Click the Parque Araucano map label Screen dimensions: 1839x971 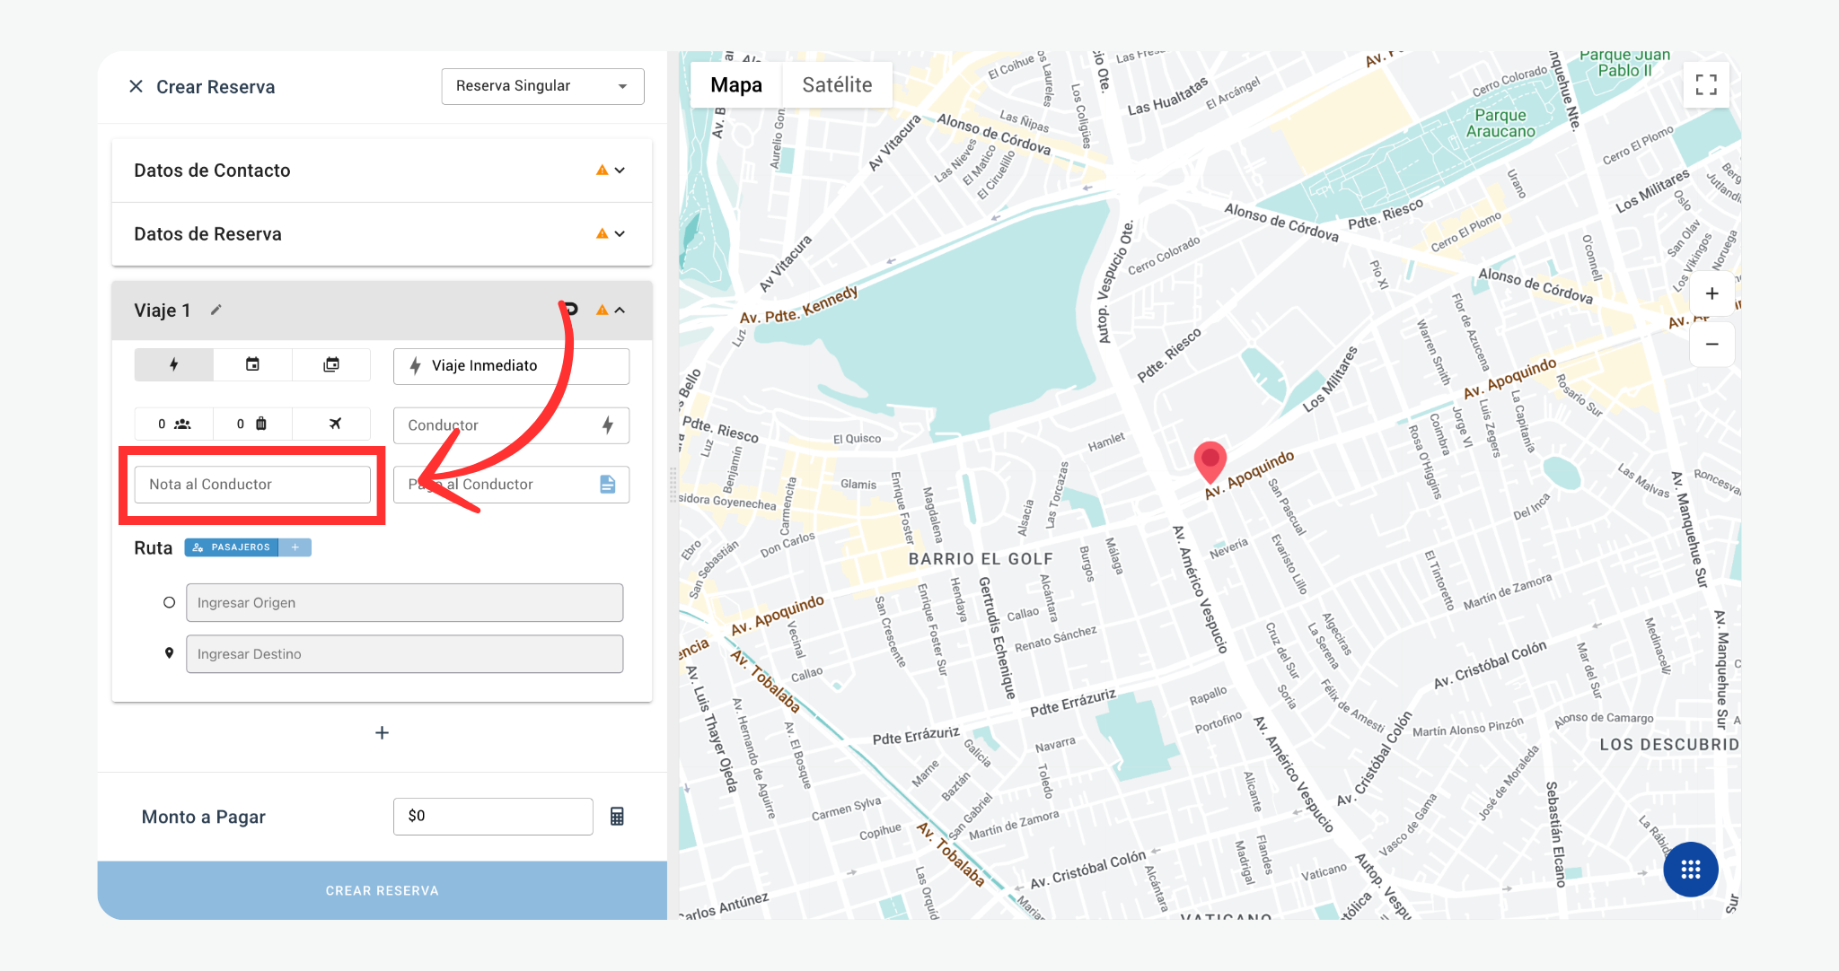coord(1500,124)
